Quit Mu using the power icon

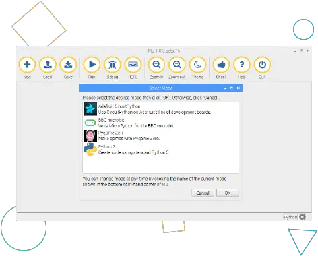(x=262, y=65)
